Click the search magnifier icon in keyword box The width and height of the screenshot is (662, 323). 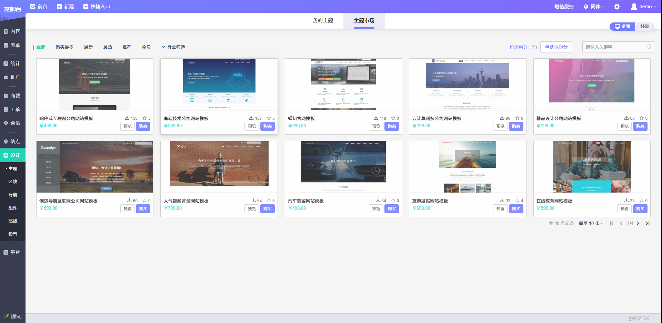tap(649, 47)
